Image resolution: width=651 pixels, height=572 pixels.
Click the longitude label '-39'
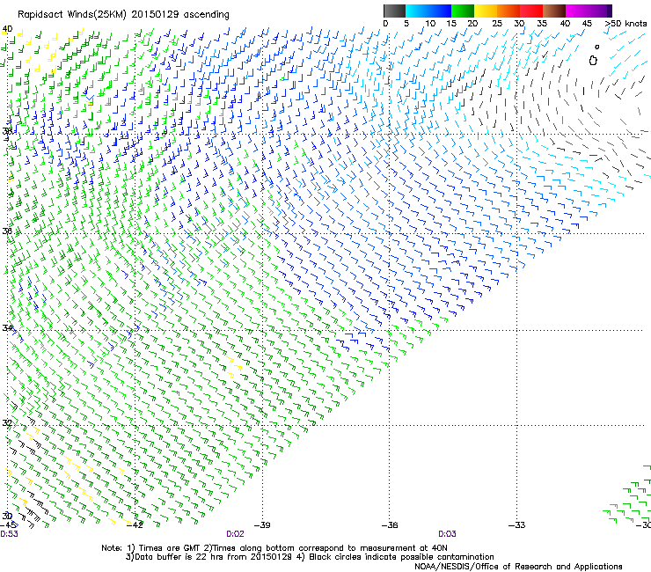pyautogui.click(x=262, y=525)
